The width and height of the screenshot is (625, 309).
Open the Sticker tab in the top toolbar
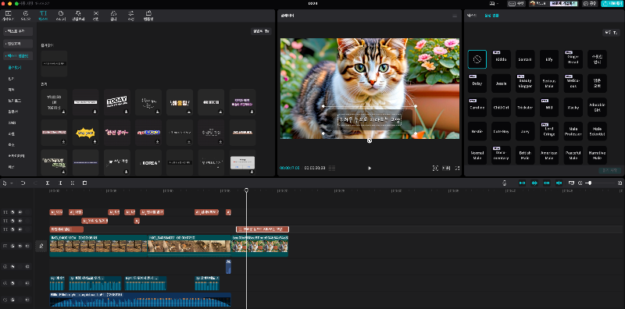[x=61, y=16]
